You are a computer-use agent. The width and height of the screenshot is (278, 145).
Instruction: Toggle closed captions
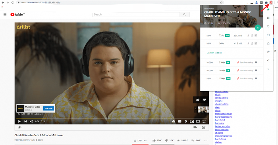pos(180,121)
